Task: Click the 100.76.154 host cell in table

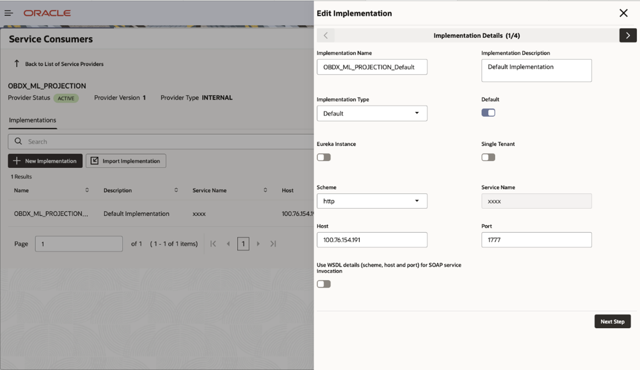Action: point(297,214)
